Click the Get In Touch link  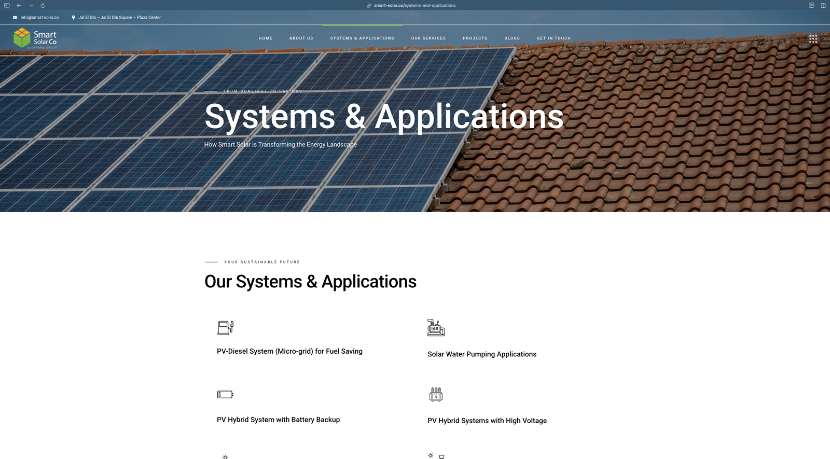(554, 38)
